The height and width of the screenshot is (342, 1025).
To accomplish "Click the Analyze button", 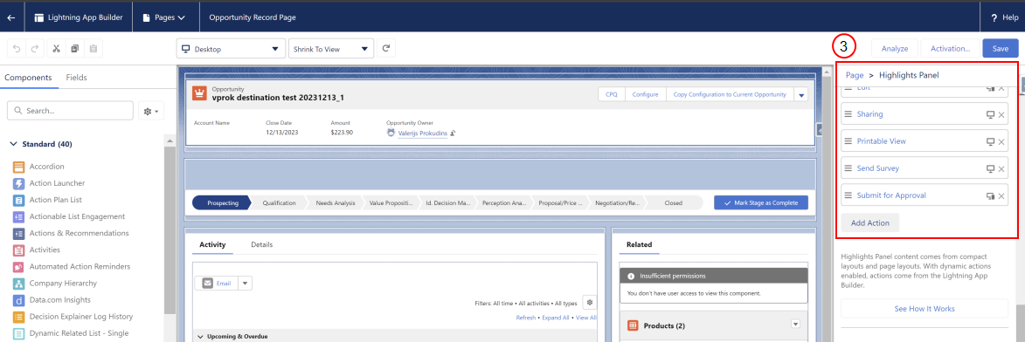I will (894, 48).
